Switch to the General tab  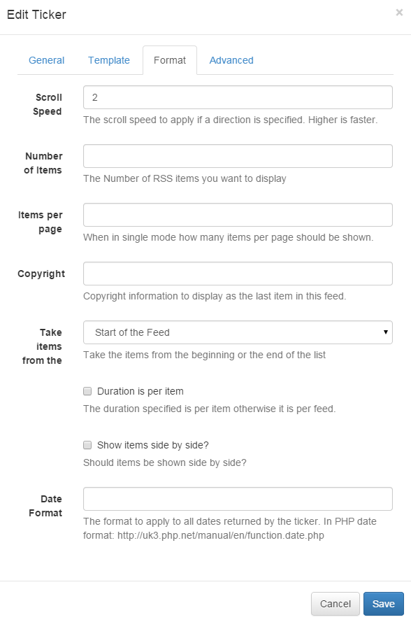pos(46,60)
